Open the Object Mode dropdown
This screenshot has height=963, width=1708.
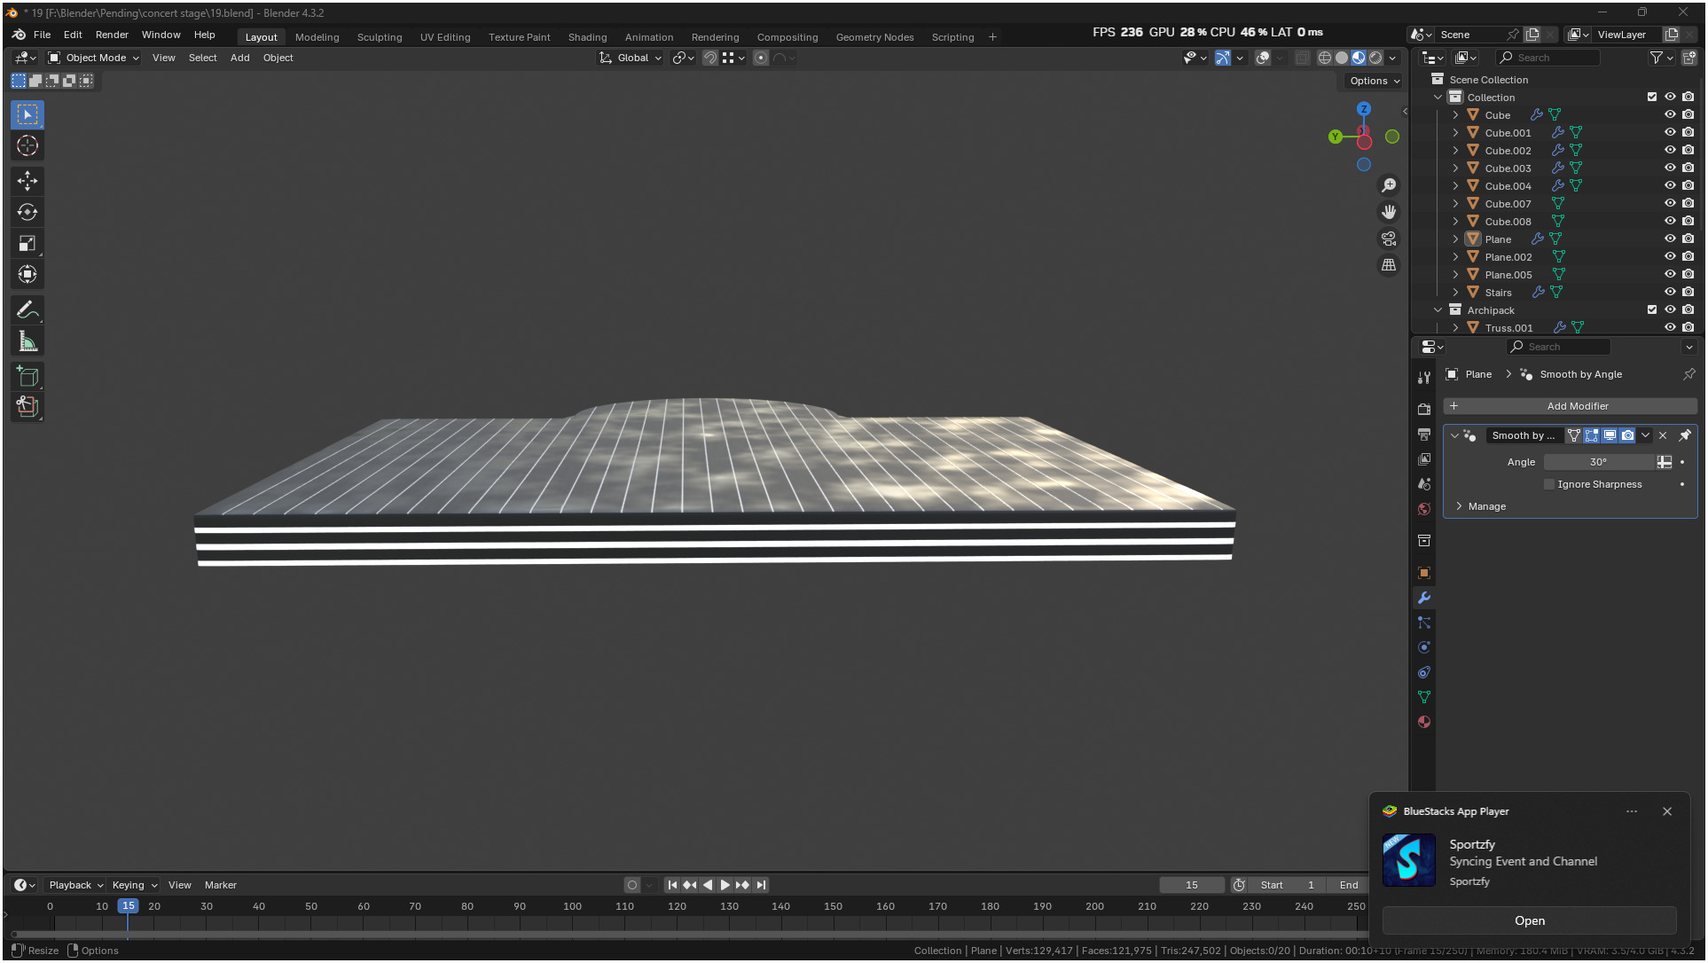(x=94, y=58)
